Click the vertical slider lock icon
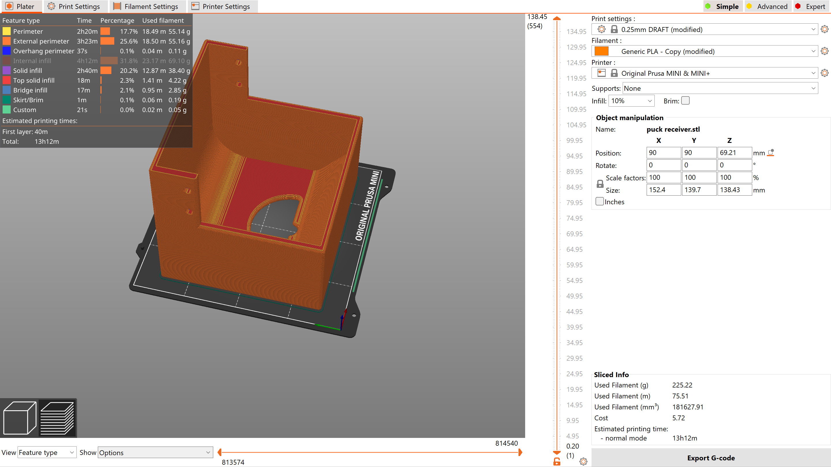 coord(557,461)
